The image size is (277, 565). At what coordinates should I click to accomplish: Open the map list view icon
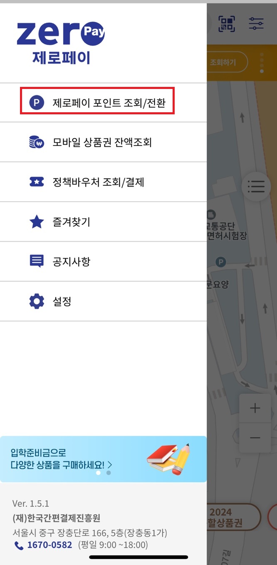tap(256, 187)
